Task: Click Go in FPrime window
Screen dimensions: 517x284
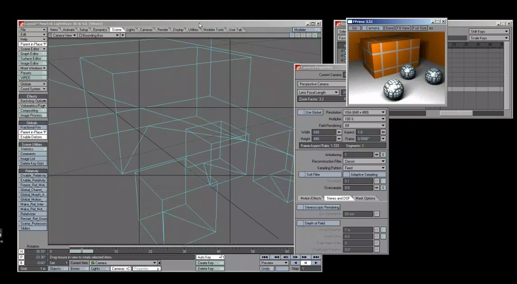Action: click(355, 28)
